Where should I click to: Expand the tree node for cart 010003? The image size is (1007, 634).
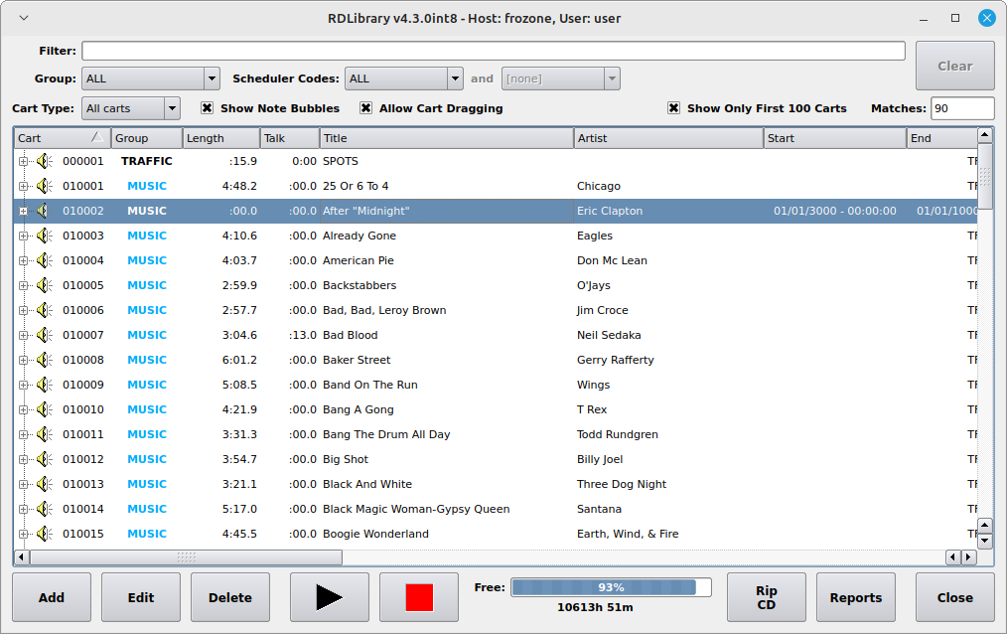(24, 236)
